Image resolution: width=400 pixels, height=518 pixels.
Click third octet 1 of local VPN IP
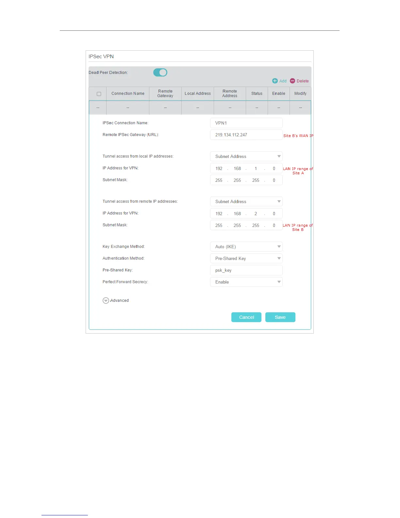(x=256, y=168)
